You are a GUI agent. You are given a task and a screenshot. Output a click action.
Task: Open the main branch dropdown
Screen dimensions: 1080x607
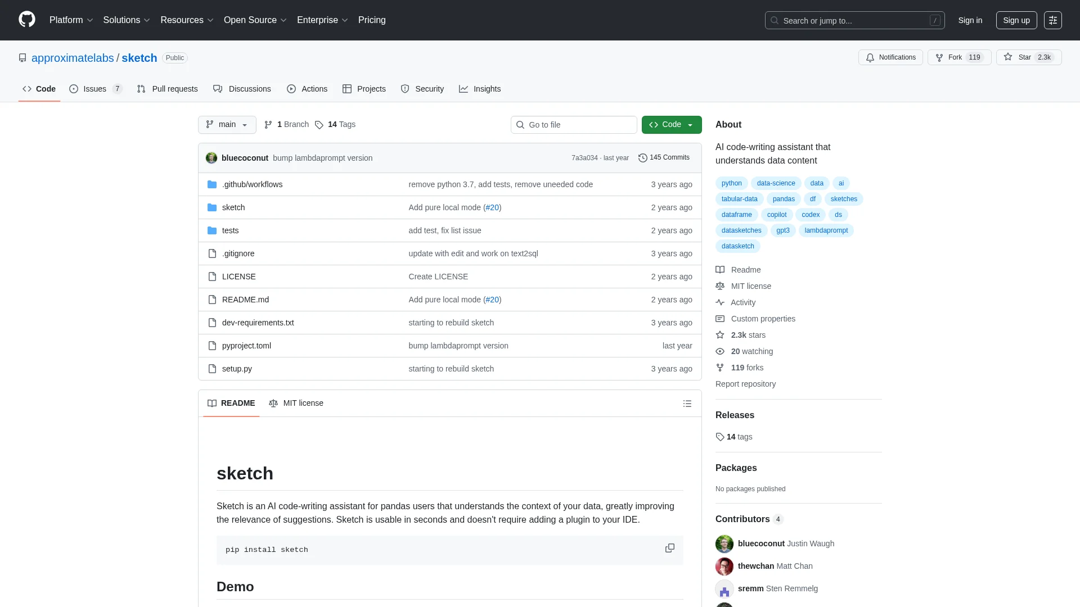tap(227, 124)
